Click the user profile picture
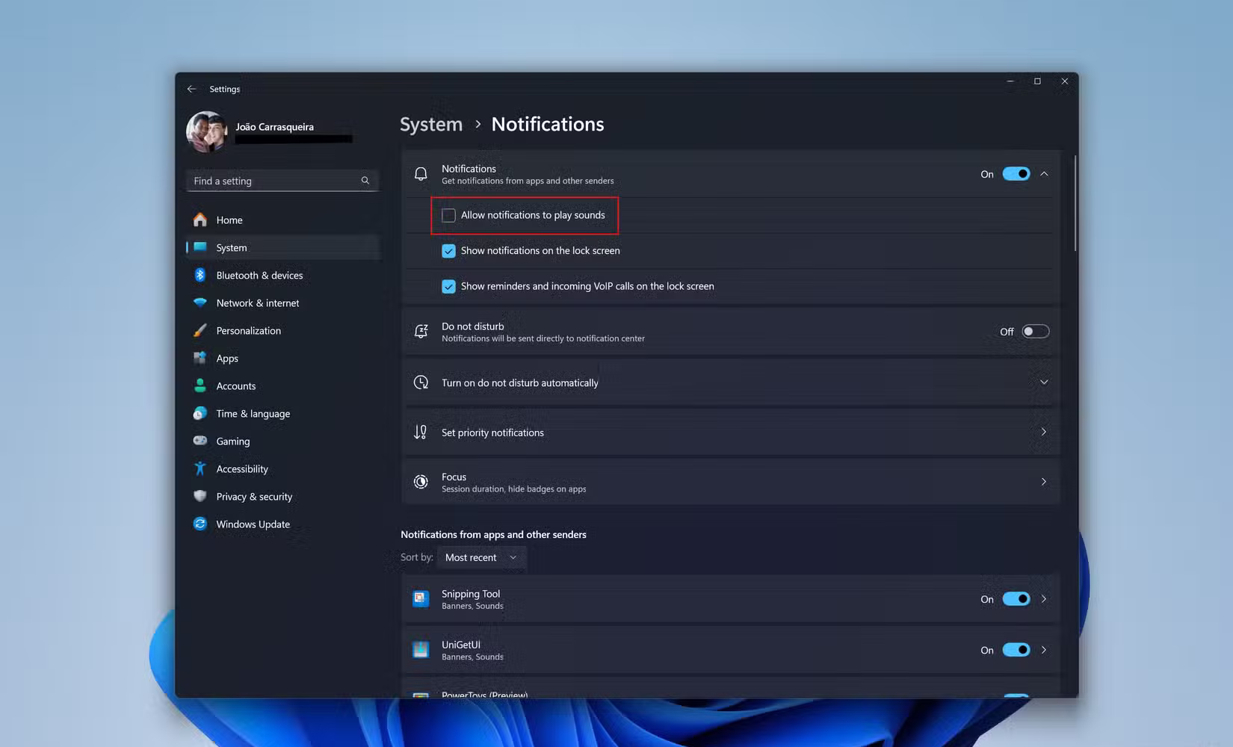The width and height of the screenshot is (1233, 747). (207, 131)
